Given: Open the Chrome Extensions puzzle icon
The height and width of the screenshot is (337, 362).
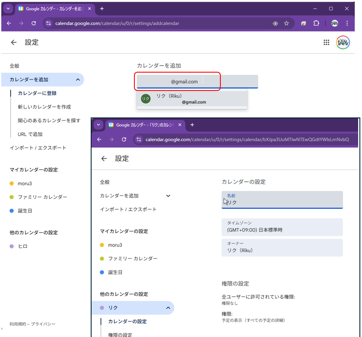Looking at the screenshot, I should [316, 23].
